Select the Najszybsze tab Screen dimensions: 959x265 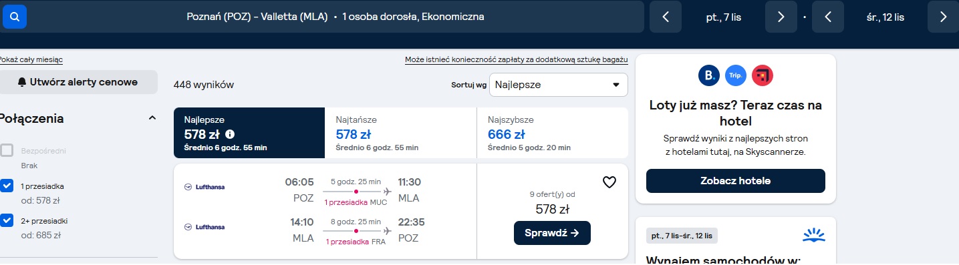pos(553,133)
